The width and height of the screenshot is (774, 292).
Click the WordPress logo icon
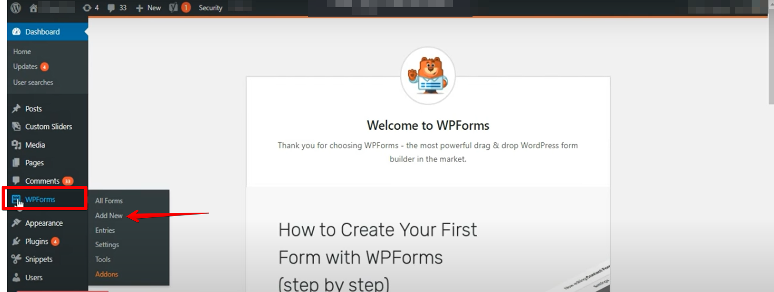pyautogui.click(x=16, y=8)
